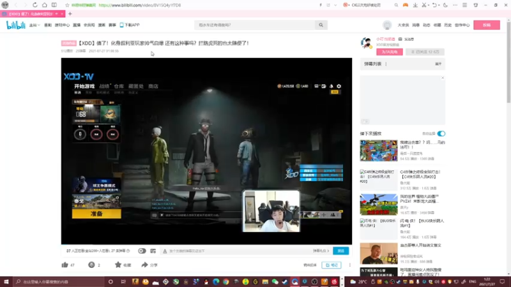Open the 游戏中心 nav item
Viewport: 511px width, 287px height.
[62, 25]
